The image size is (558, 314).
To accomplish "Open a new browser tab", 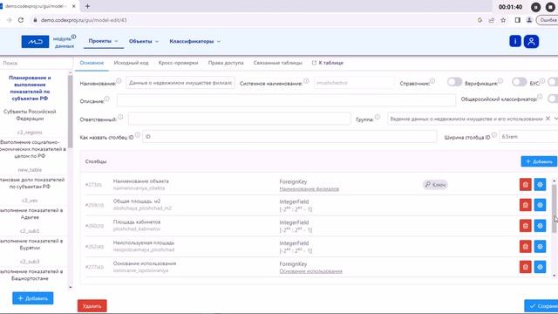I will coord(87,6).
